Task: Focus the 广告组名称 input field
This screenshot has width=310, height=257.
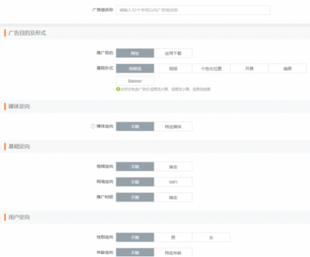Action: 193,10
